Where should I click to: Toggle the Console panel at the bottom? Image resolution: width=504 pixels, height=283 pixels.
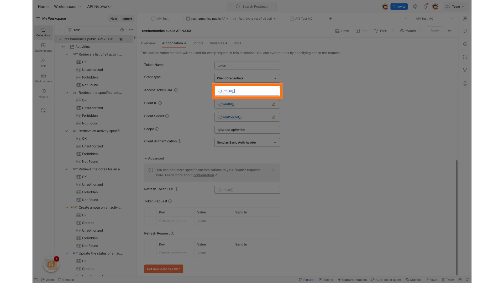tap(66, 280)
